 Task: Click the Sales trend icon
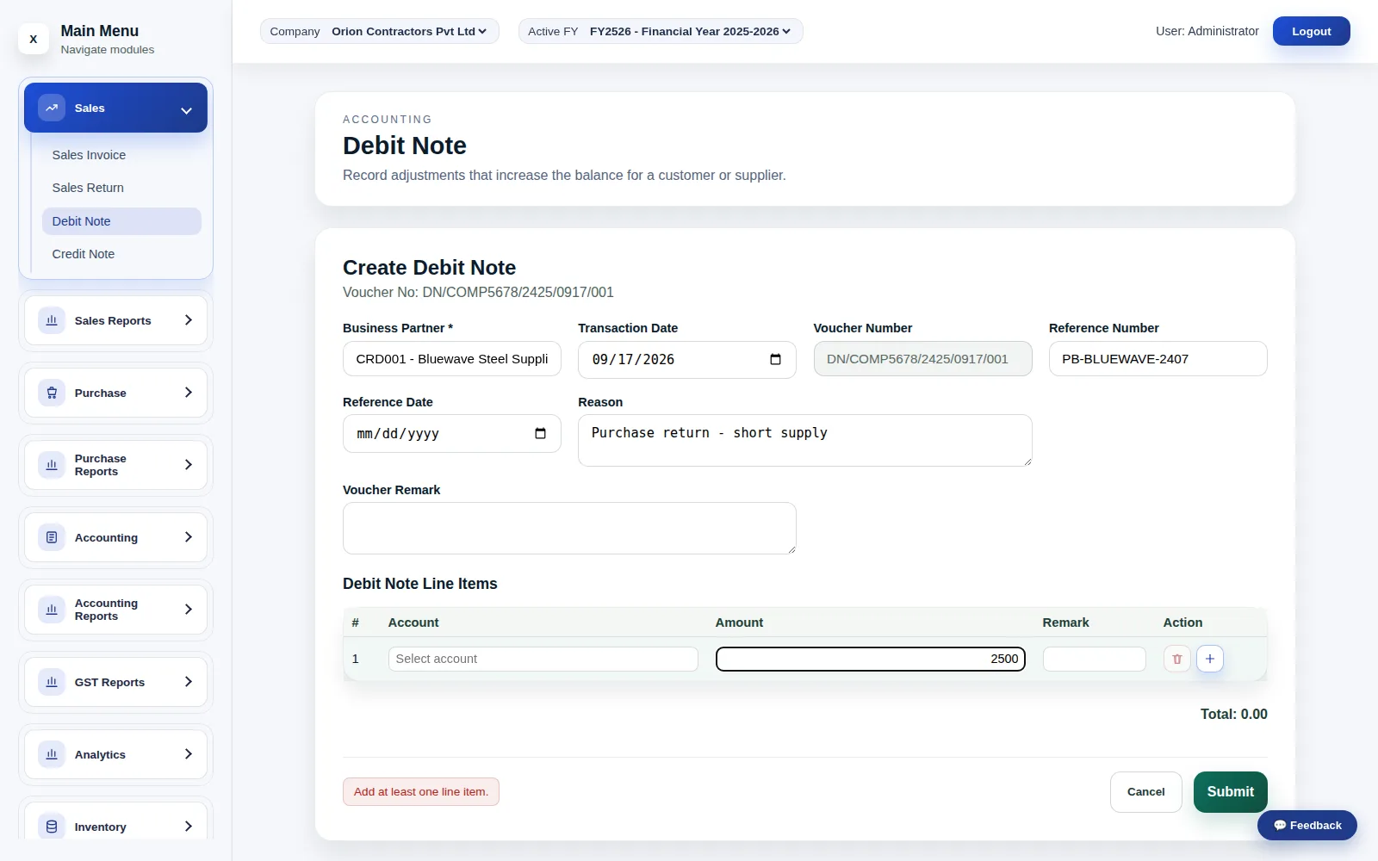click(52, 108)
